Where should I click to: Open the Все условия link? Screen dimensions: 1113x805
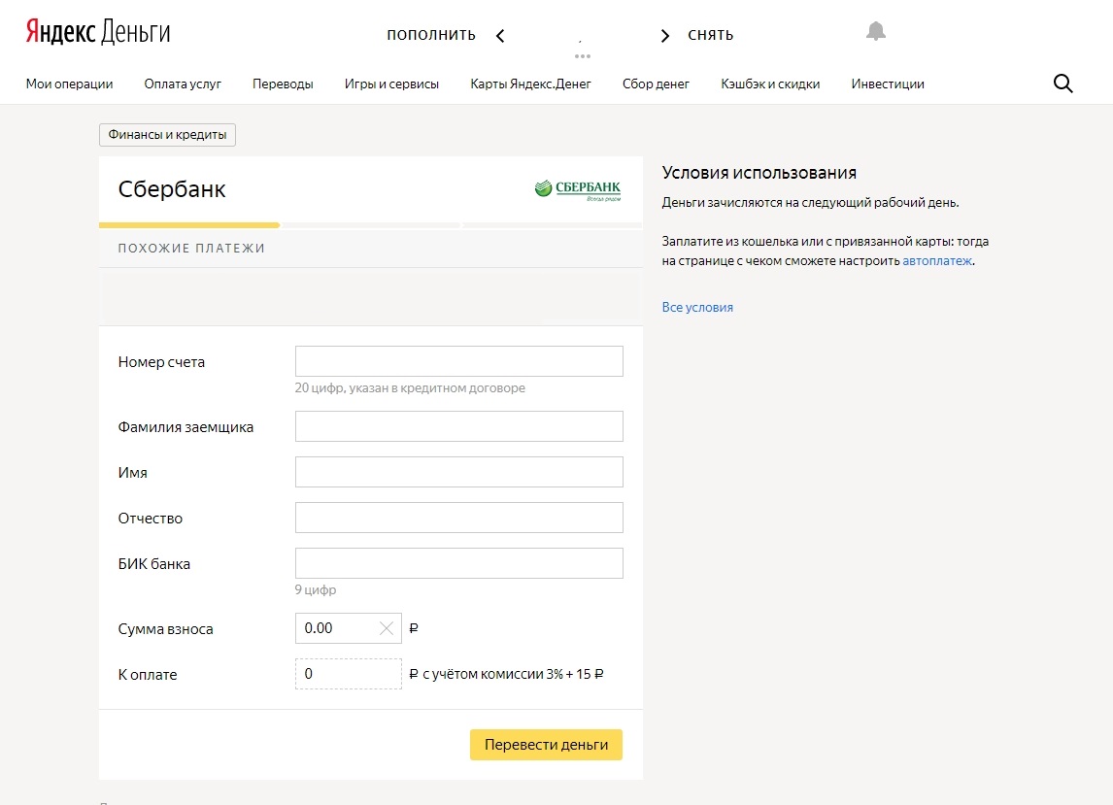point(697,307)
